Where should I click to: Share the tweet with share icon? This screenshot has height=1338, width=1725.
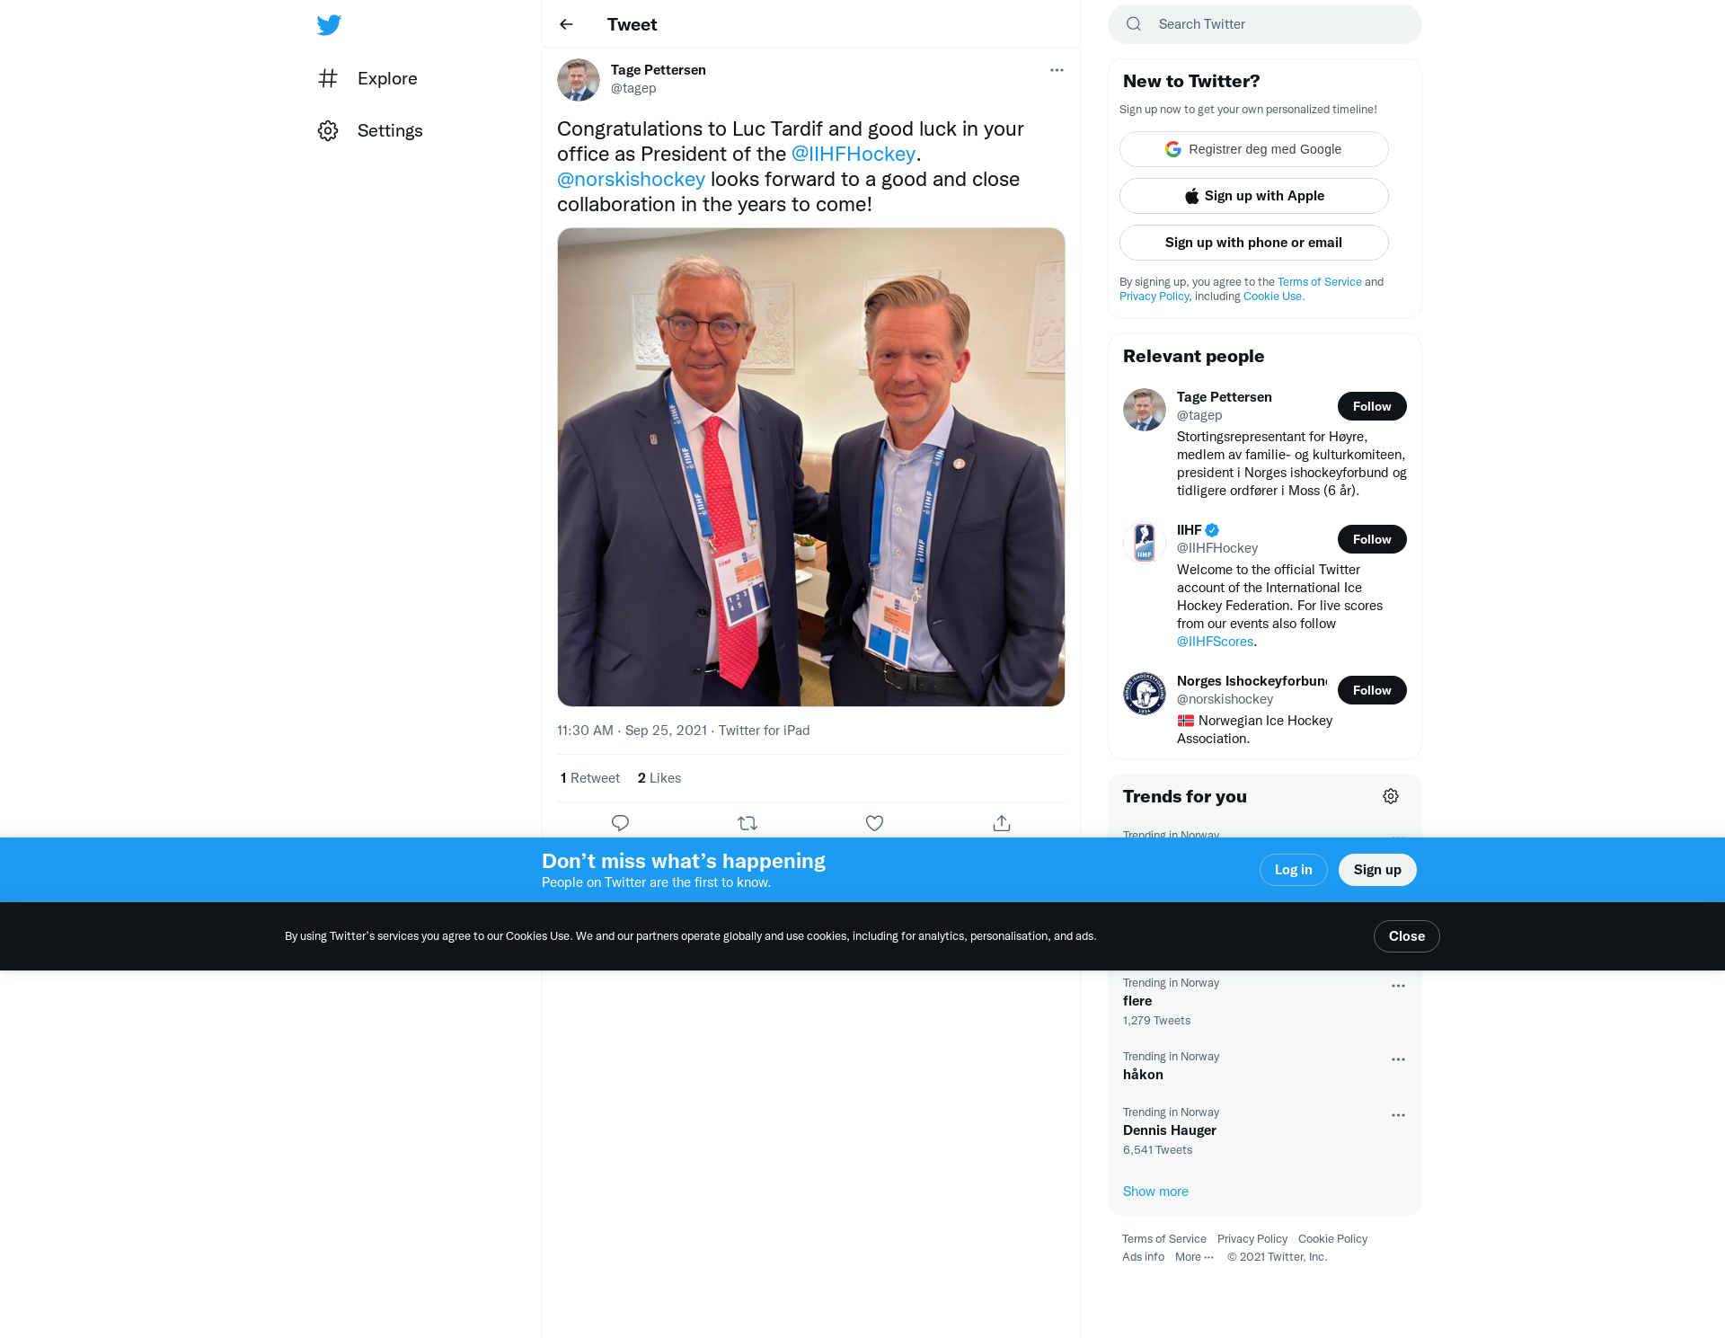(x=1002, y=823)
